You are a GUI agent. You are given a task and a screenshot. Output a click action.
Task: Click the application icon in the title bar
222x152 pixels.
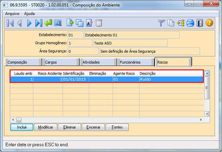[5, 5]
